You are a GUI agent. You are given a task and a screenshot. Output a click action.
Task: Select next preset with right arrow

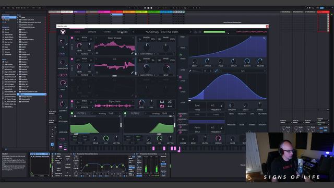(x=190, y=32)
